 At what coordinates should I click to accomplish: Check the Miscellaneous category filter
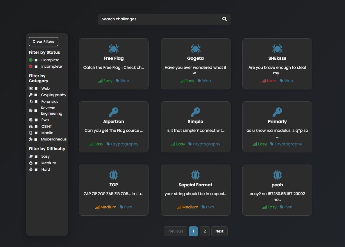(36, 139)
